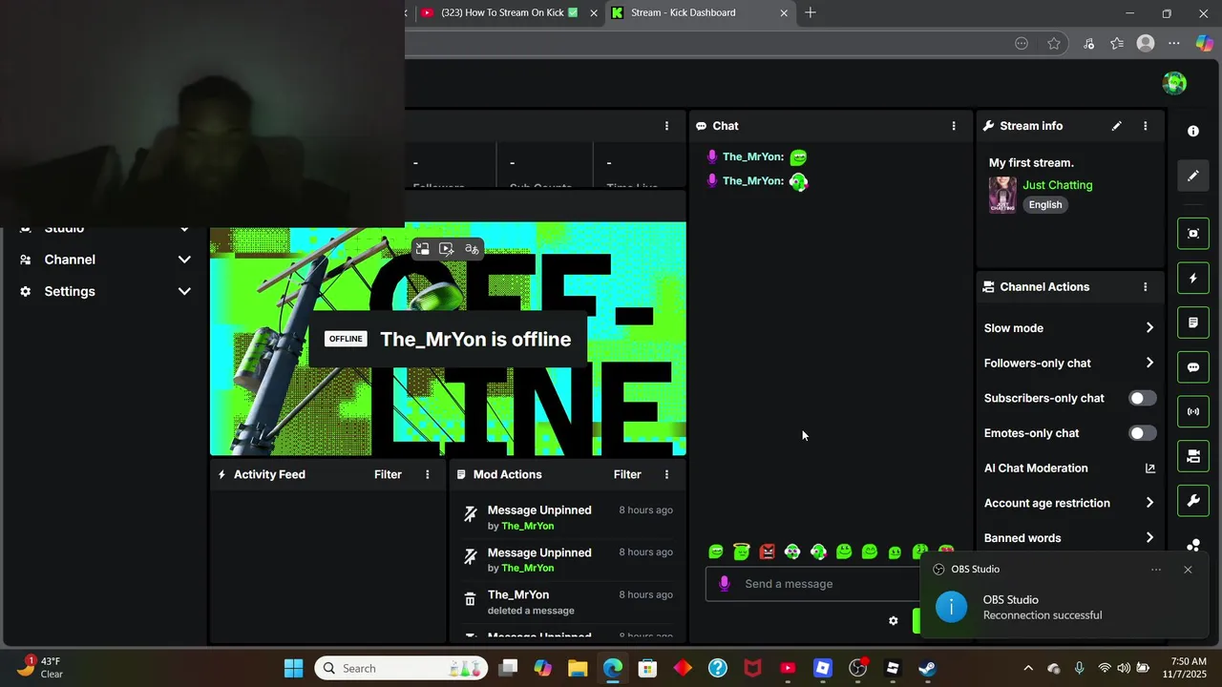1222x687 pixels.
Task: Open File Explorer from the taskbar
Action: [578, 668]
